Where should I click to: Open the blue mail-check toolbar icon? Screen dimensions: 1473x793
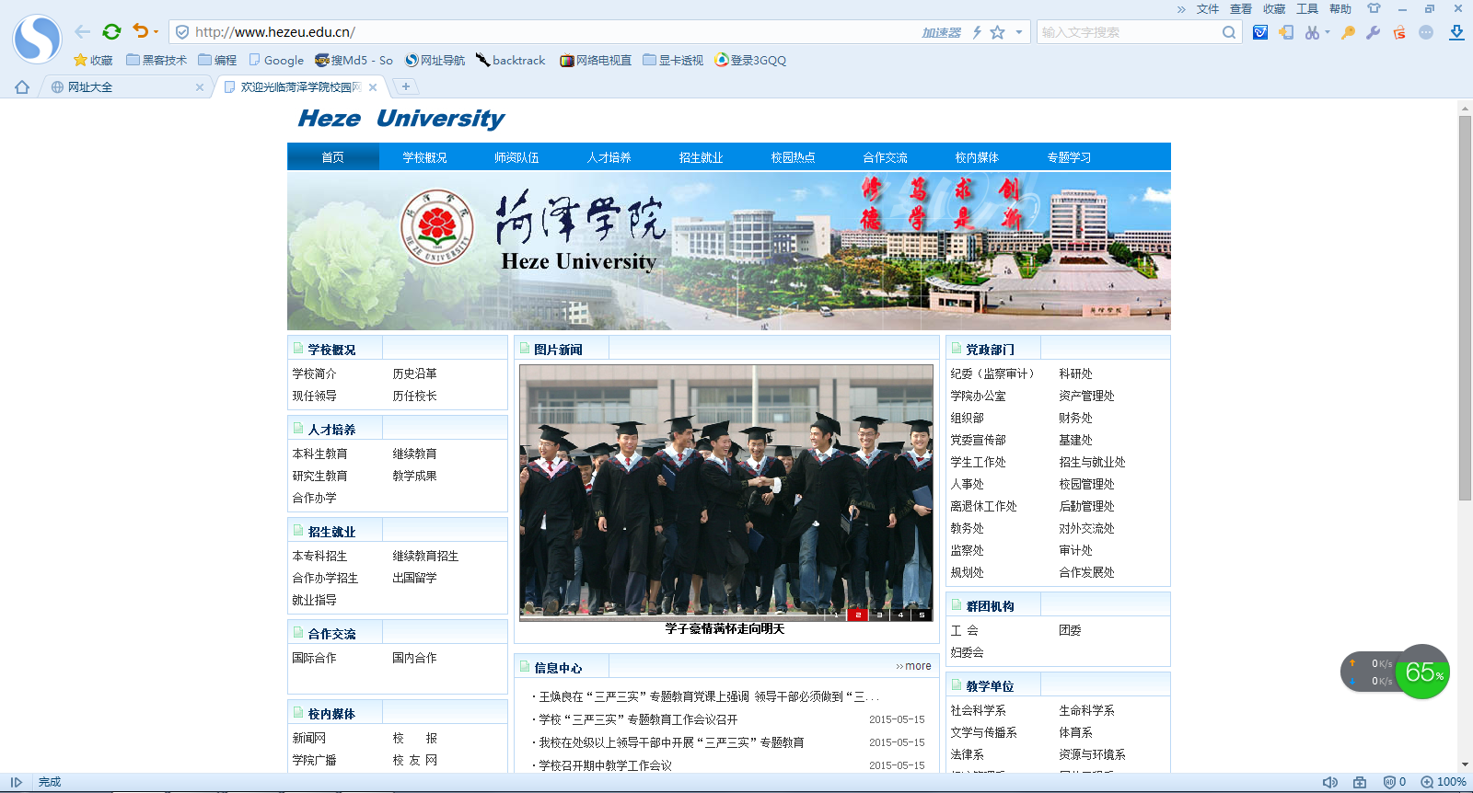(1260, 32)
